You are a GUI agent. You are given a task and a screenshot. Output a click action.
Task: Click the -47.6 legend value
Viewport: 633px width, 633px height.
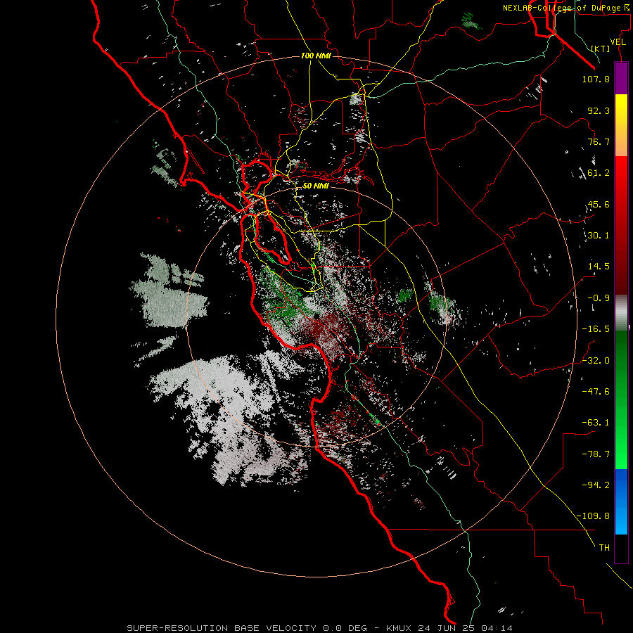click(x=596, y=392)
